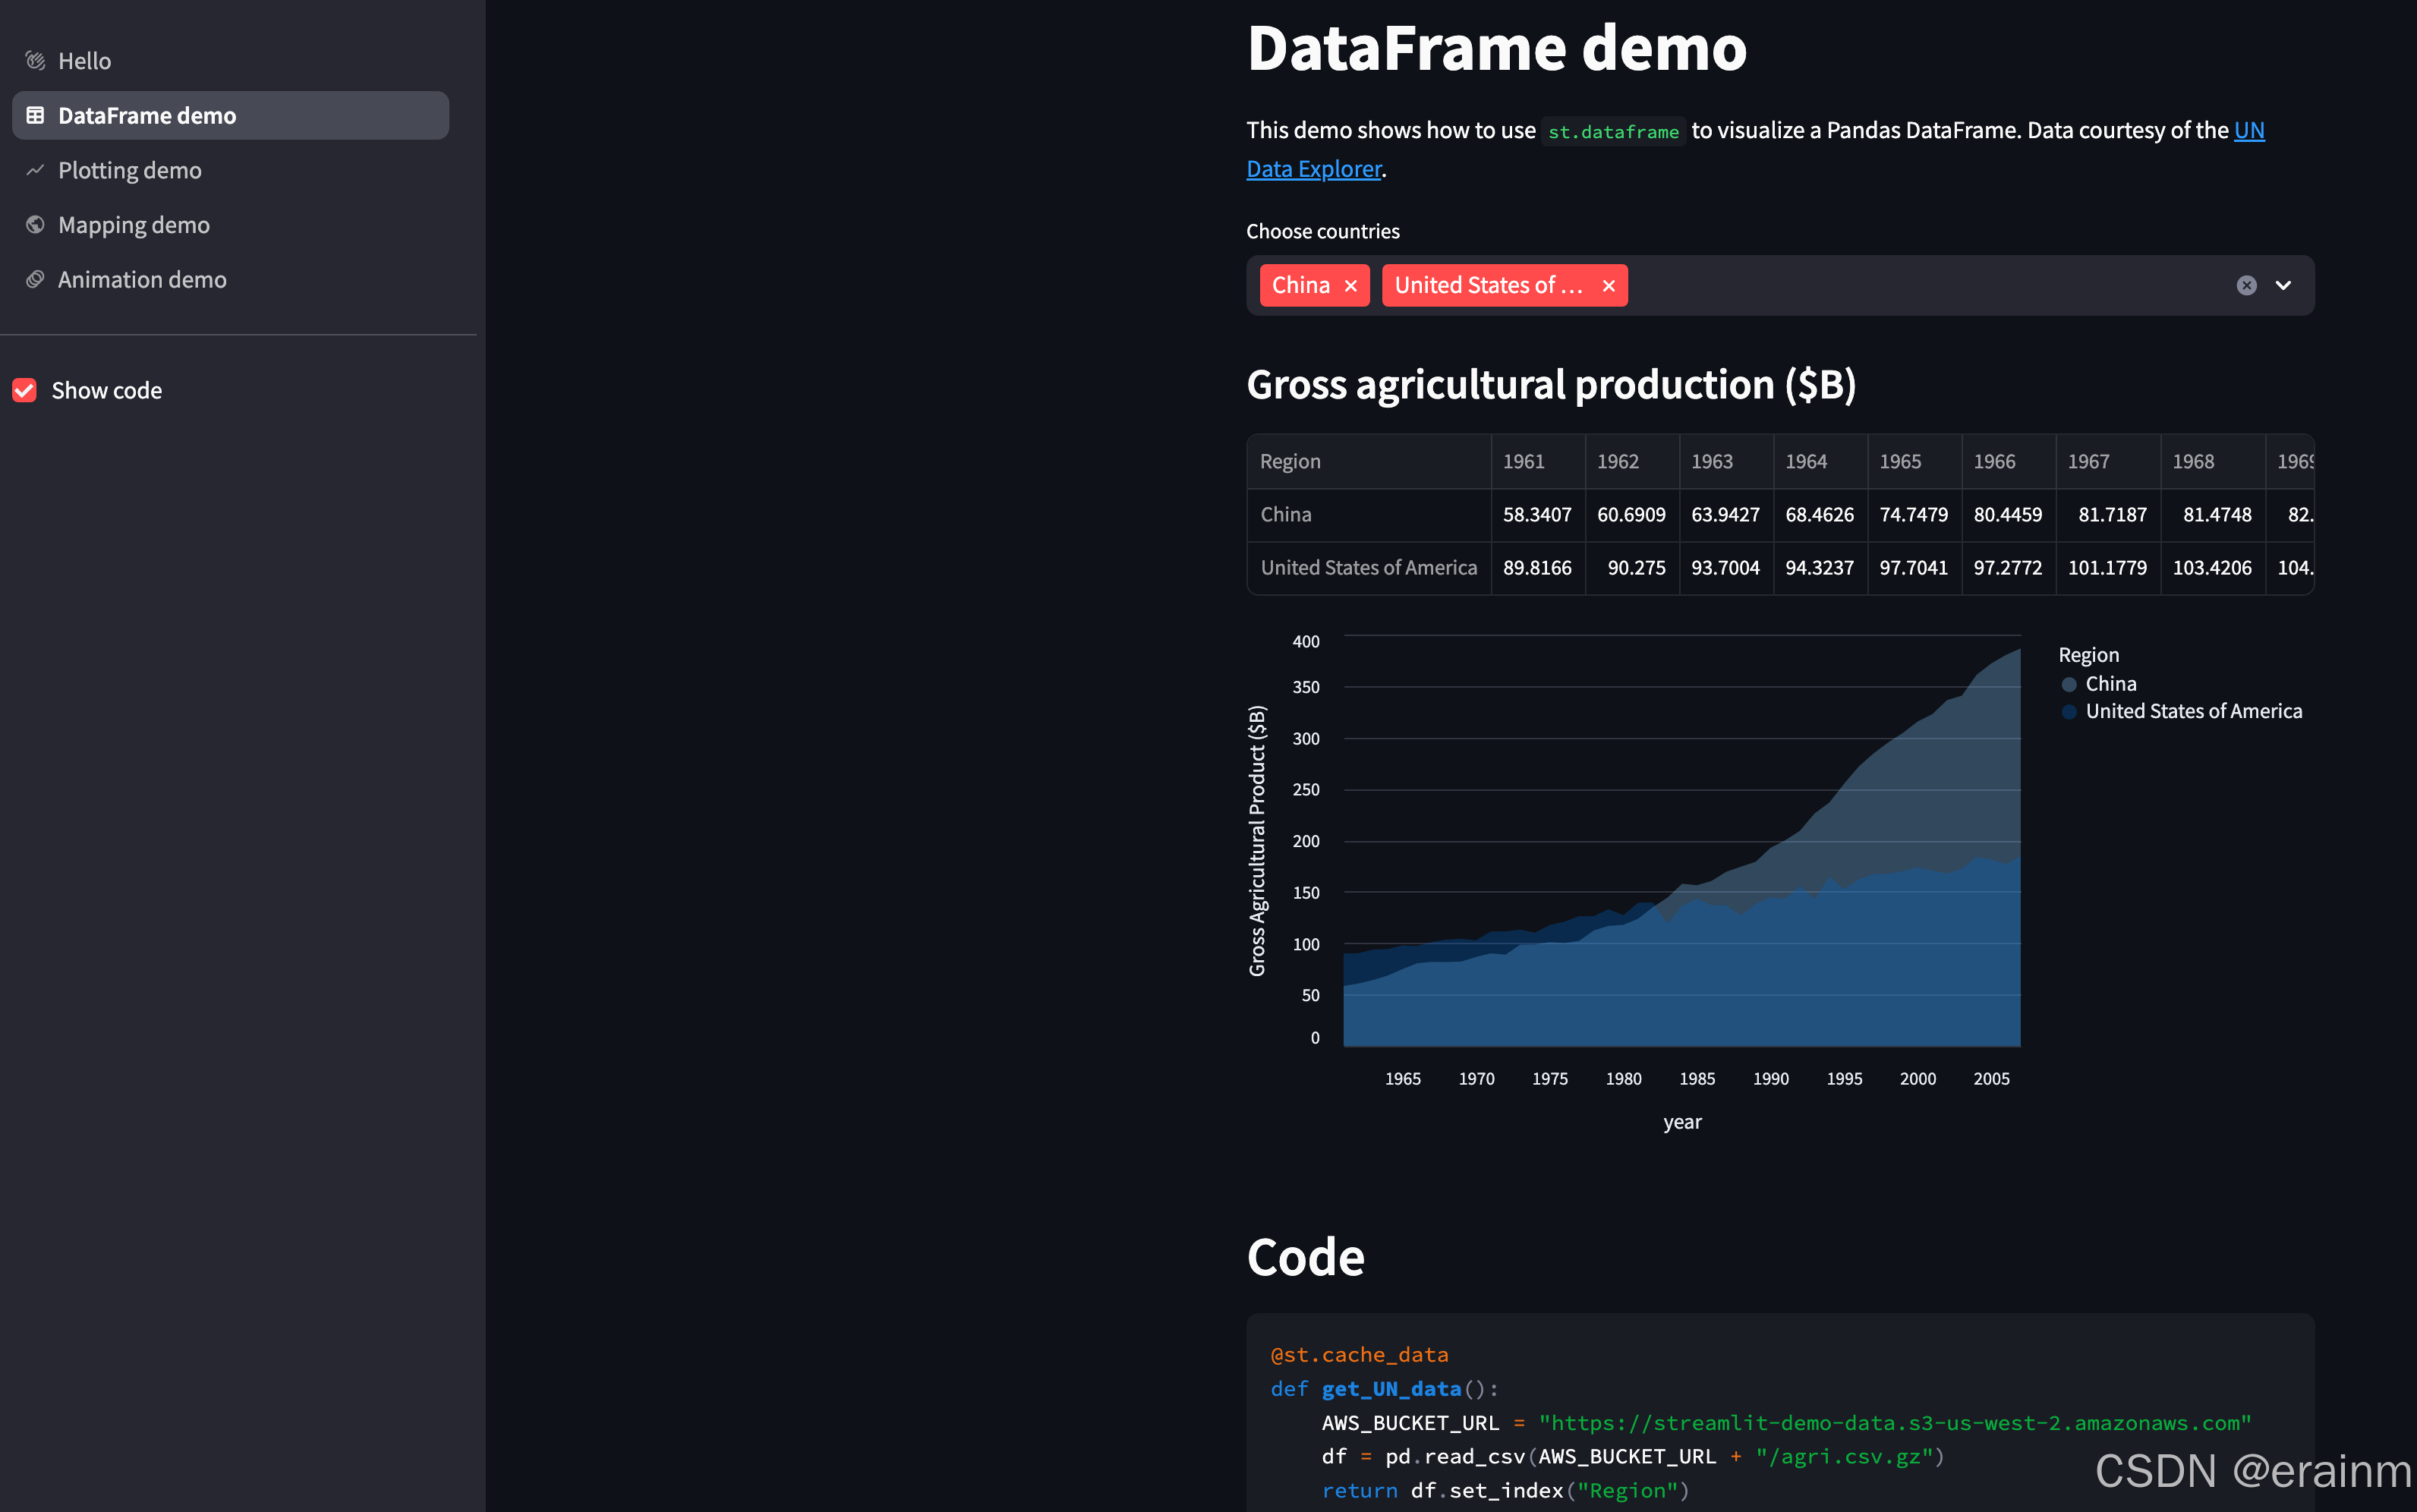The height and width of the screenshot is (1512, 2417).
Task: Open the Plotting demo page
Action: click(x=130, y=170)
